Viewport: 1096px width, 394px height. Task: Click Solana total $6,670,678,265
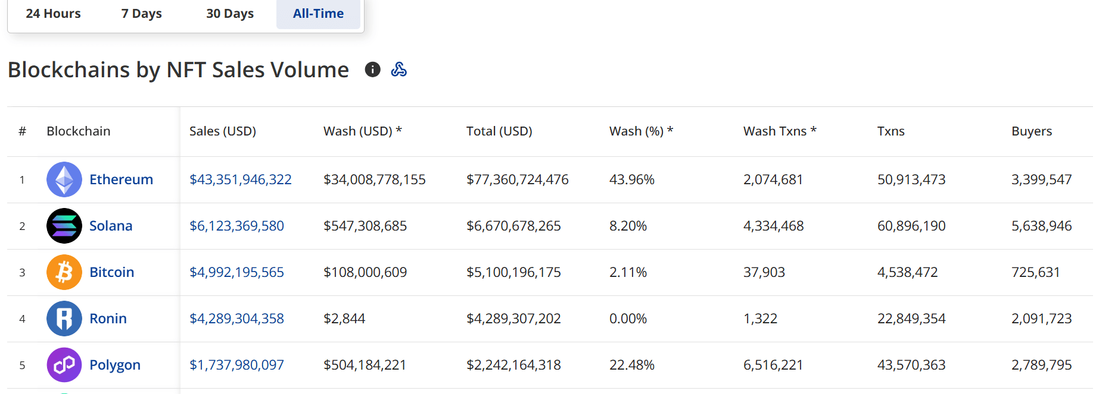click(513, 226)
